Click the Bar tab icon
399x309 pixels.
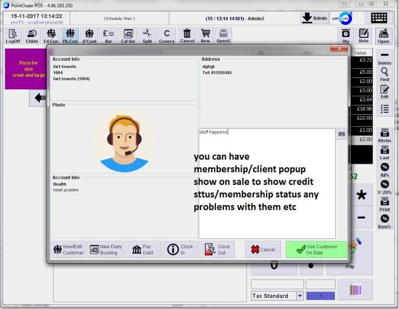[x=109, y=36]
